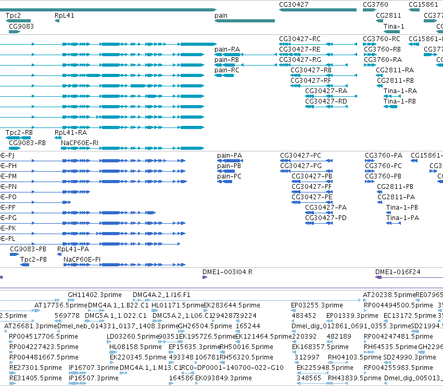
Task: Open transcript CG30427-RG
Action: pyautogui.click(x=300, y=60)
